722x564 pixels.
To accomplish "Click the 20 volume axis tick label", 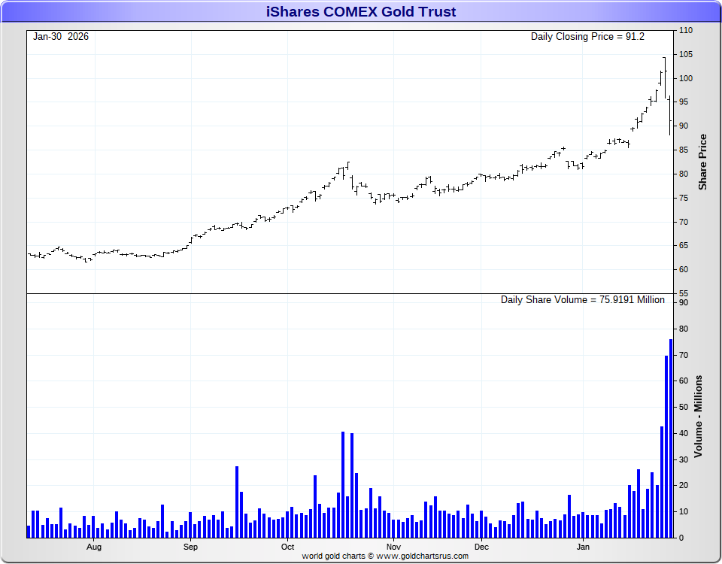I will [684, 485].
